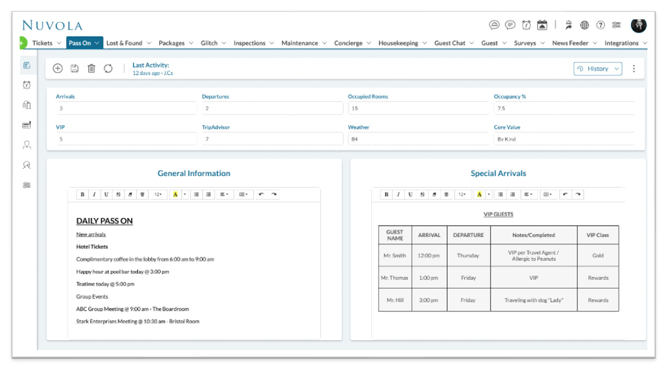Screen dimensions: 668x369
Task: Toggle italic in Special Arrivals editor
Action: tap(398, 194)
